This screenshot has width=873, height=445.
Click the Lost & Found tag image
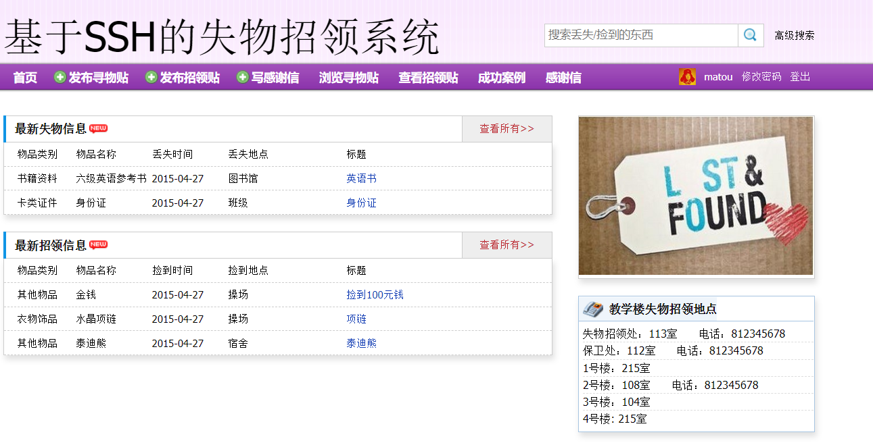click(x=696, y=196)
